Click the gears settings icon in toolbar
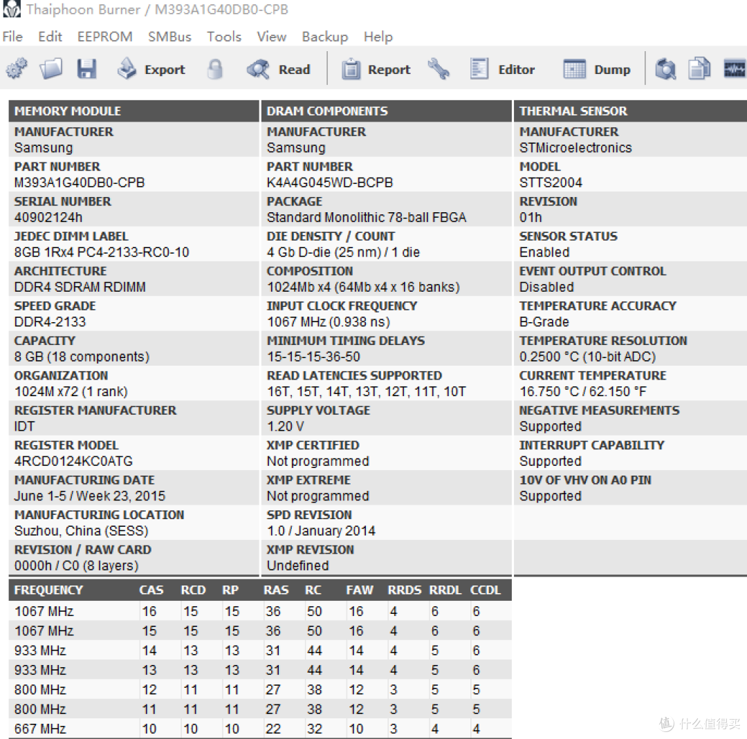This screenshot has width=747, height=739. pos(17,69)
